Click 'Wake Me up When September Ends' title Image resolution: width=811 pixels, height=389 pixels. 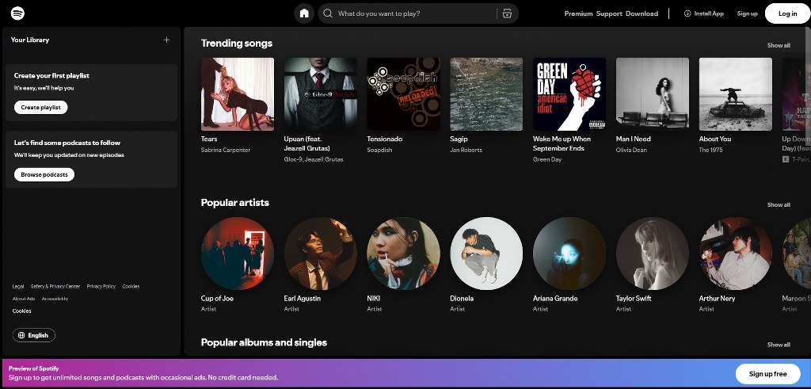(562, 144)
